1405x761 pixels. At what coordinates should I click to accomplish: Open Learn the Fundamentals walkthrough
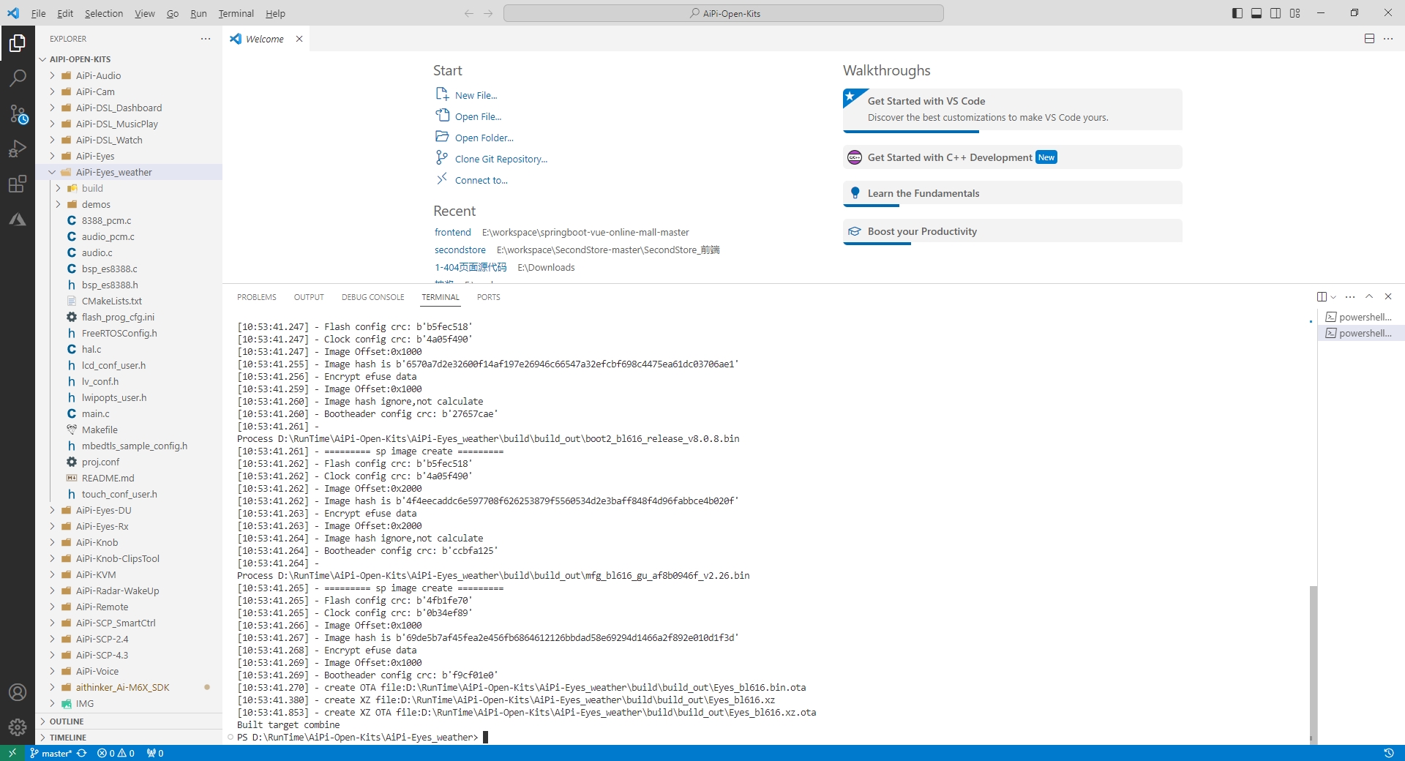pos(1013,193)
